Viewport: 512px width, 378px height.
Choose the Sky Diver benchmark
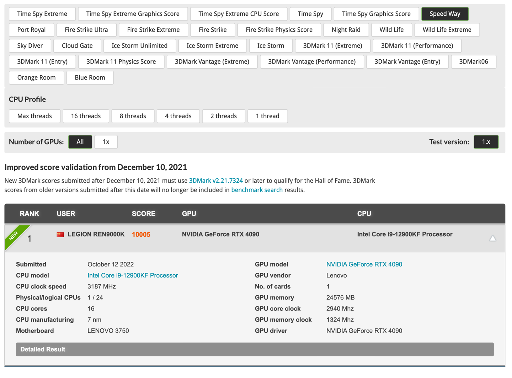30,46
